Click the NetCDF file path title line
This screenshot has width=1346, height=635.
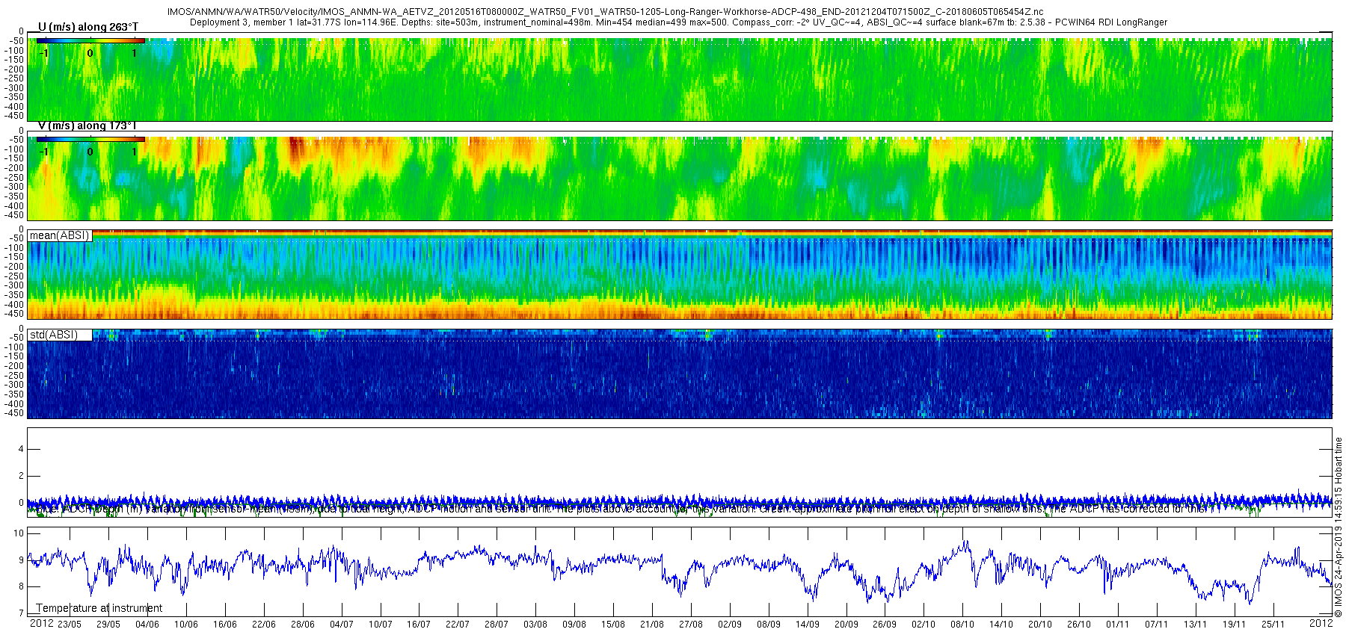(x=606, y=13)
